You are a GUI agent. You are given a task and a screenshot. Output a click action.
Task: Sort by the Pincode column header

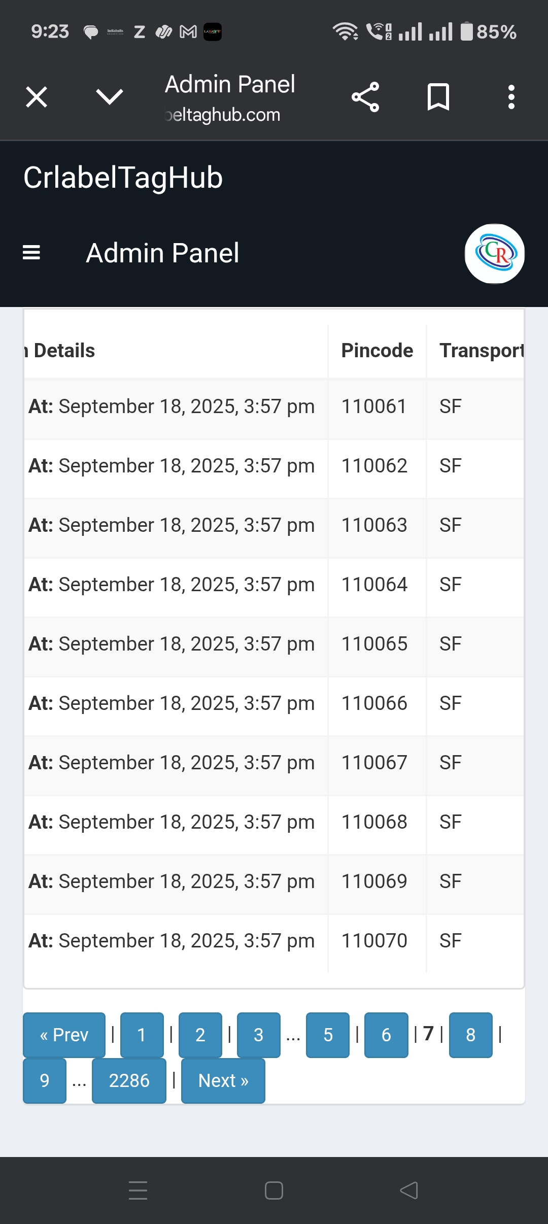(x=377, y=351)
